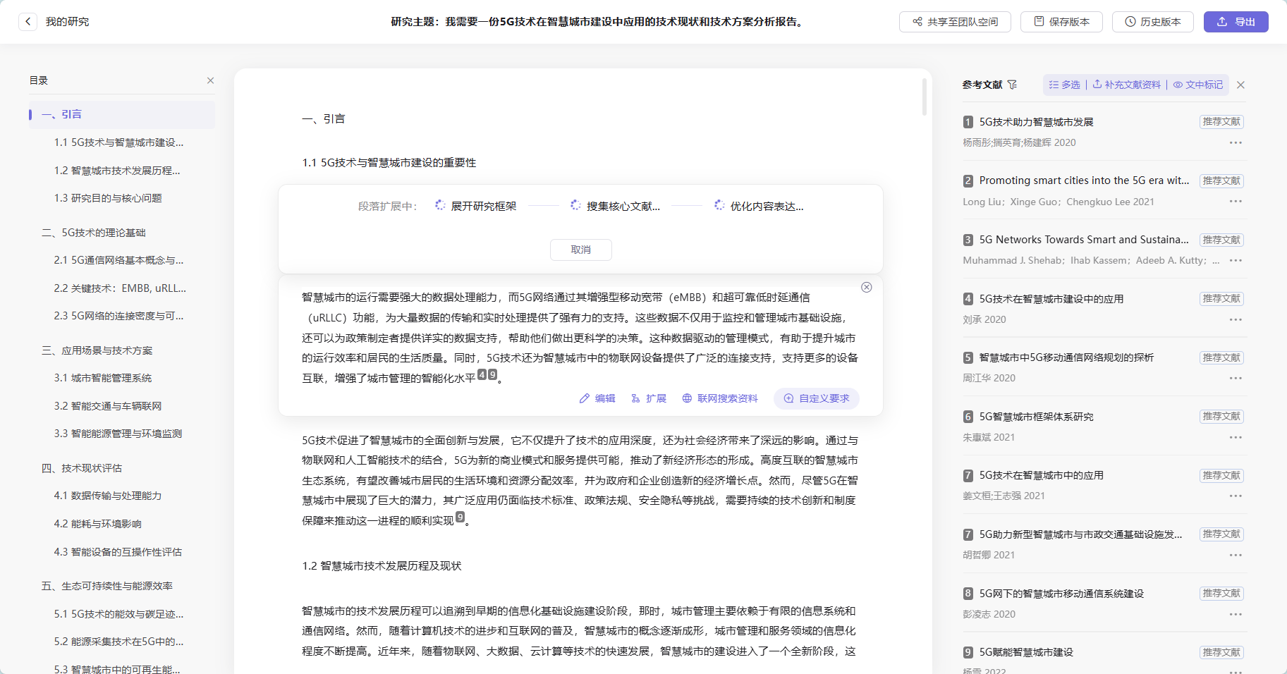Open the 联网搜索资料 globe icon

(x=687, y=398)
